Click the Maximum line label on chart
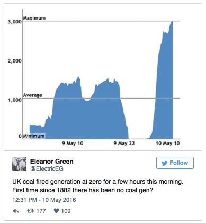This screenshot has width=206, height=223. (34, 18)
